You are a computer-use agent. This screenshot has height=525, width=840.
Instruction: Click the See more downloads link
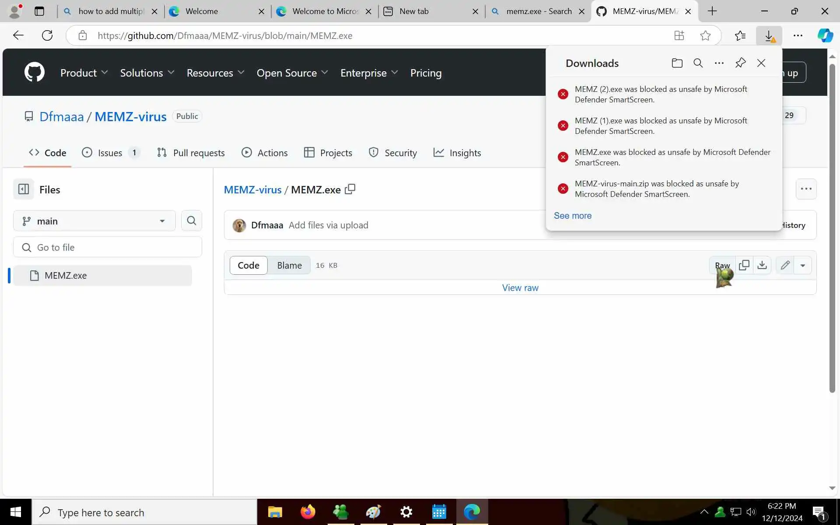pos(572,216)
